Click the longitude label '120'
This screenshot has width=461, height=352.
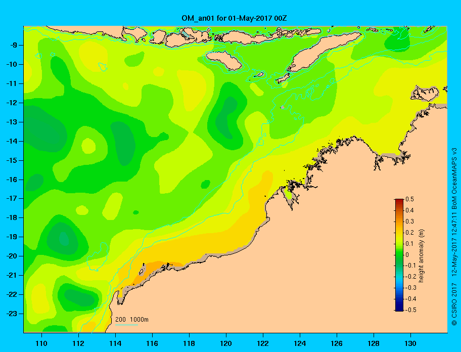coord(226,343)
